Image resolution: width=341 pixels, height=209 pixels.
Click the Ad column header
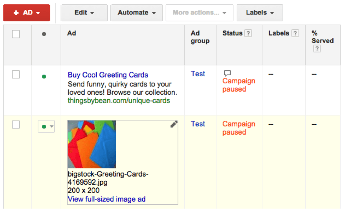tap(71, 33)
